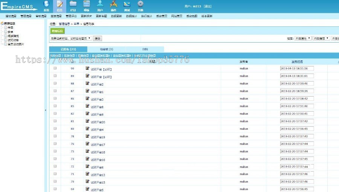Open the 查询重复标题A link
Viewport: 339px width, 192px height.
[101, 55]
